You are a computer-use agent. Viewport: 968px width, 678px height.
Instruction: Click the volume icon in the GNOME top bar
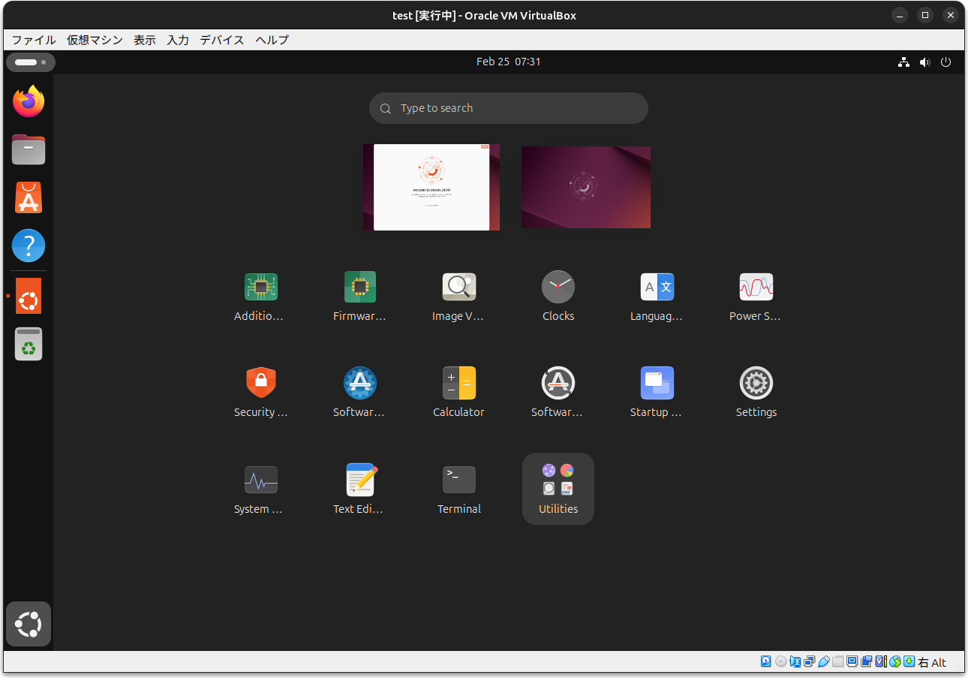click(x=925, y=62)
